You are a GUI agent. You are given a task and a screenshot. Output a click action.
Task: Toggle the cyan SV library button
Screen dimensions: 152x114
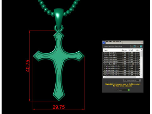pos(135,47)
